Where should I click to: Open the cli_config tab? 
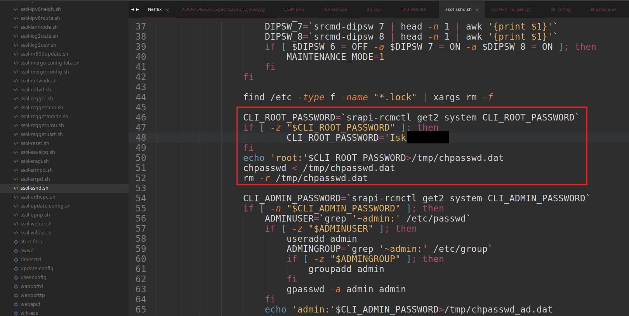click(x=560, y=9)
